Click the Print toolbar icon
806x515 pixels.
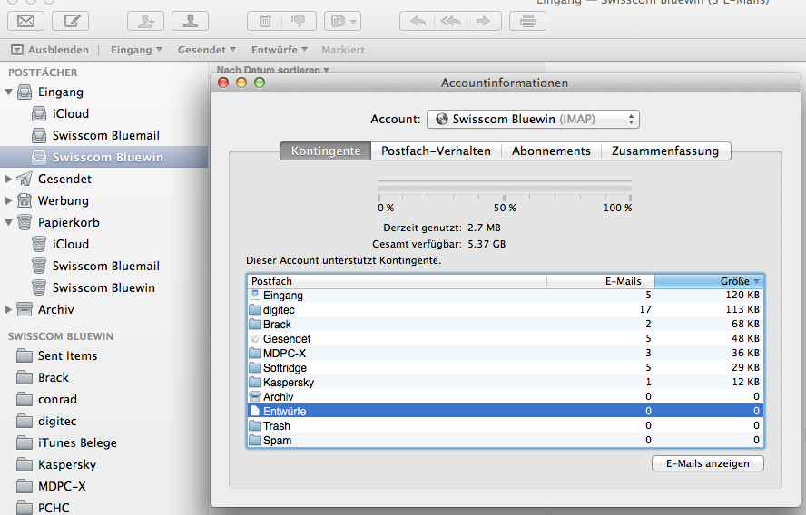(x=528, y=21)
